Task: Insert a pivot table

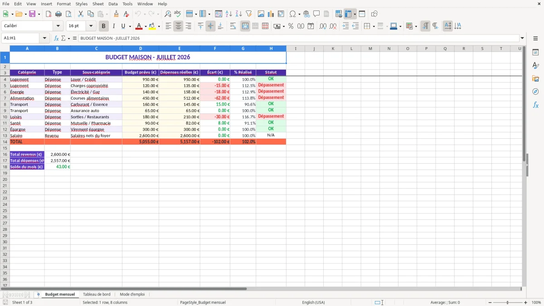Action: tap(281, 14)
